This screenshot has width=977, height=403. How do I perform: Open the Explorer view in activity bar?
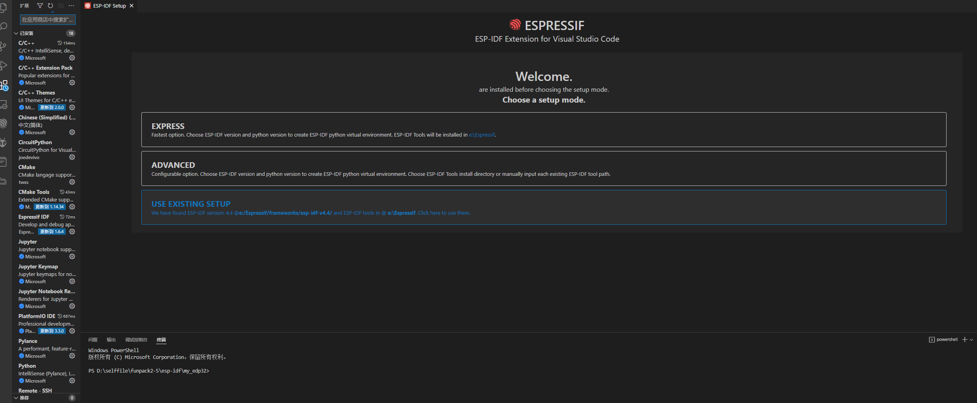coord(3,7)
